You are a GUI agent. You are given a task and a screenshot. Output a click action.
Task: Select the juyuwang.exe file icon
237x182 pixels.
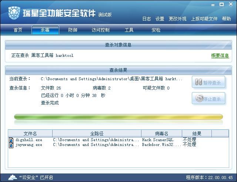click(11, 145)
